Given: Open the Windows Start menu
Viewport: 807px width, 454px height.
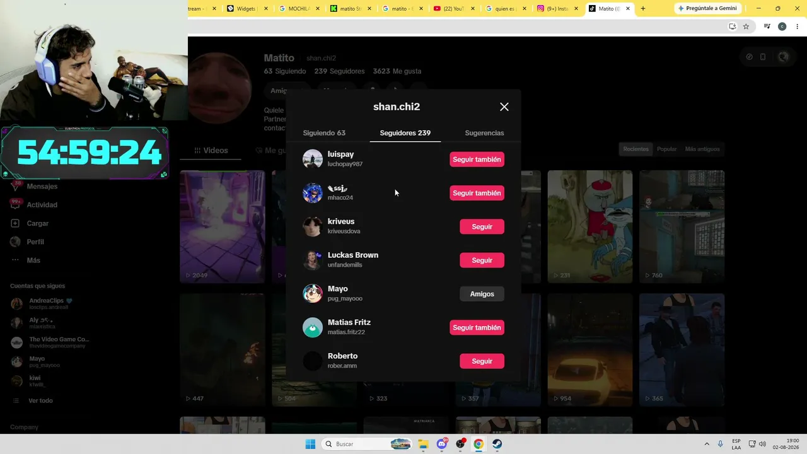Looking at the screenshot, I should (310, 445).
